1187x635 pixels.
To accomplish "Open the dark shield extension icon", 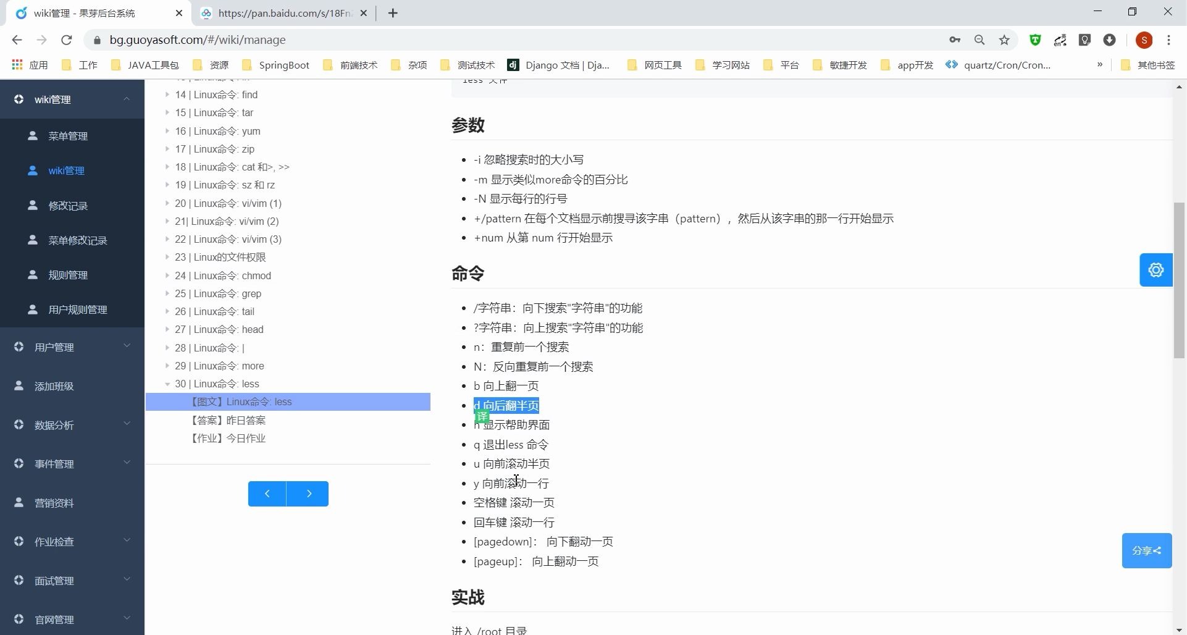I will pyautogui.click(x=1085, y=40).
